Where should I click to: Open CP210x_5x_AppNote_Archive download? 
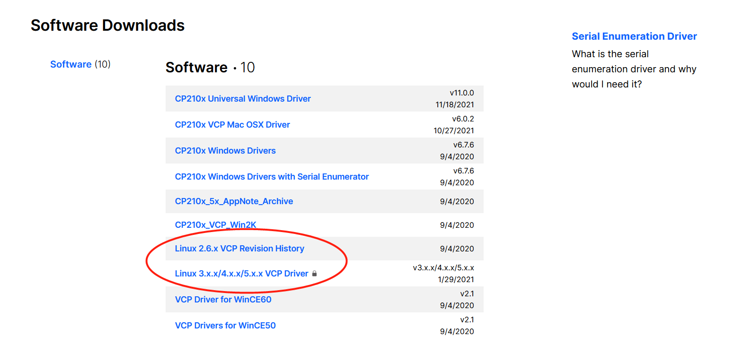(x=234, y=201)
